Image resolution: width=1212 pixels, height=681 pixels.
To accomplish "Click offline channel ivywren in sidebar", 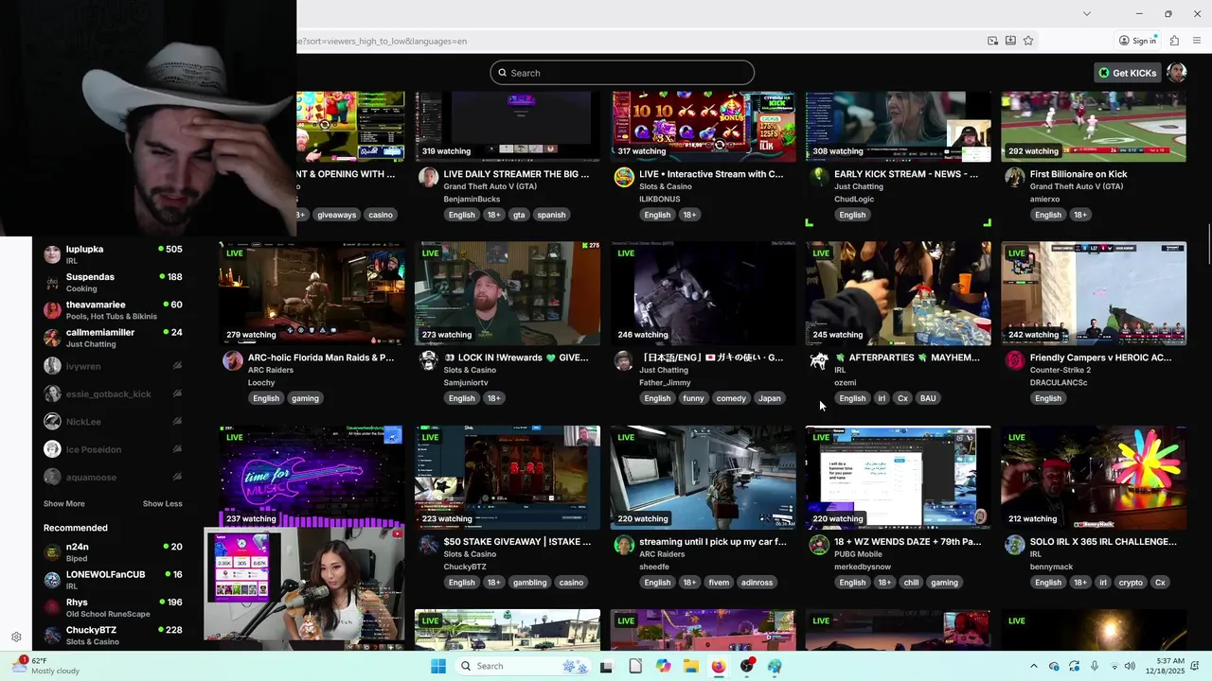I will coord(114,366).
